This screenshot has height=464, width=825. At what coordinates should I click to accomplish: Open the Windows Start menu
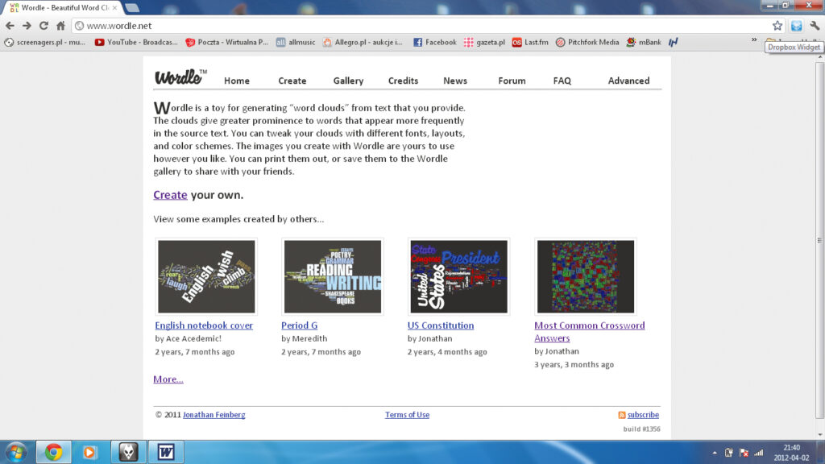(15, 451)
